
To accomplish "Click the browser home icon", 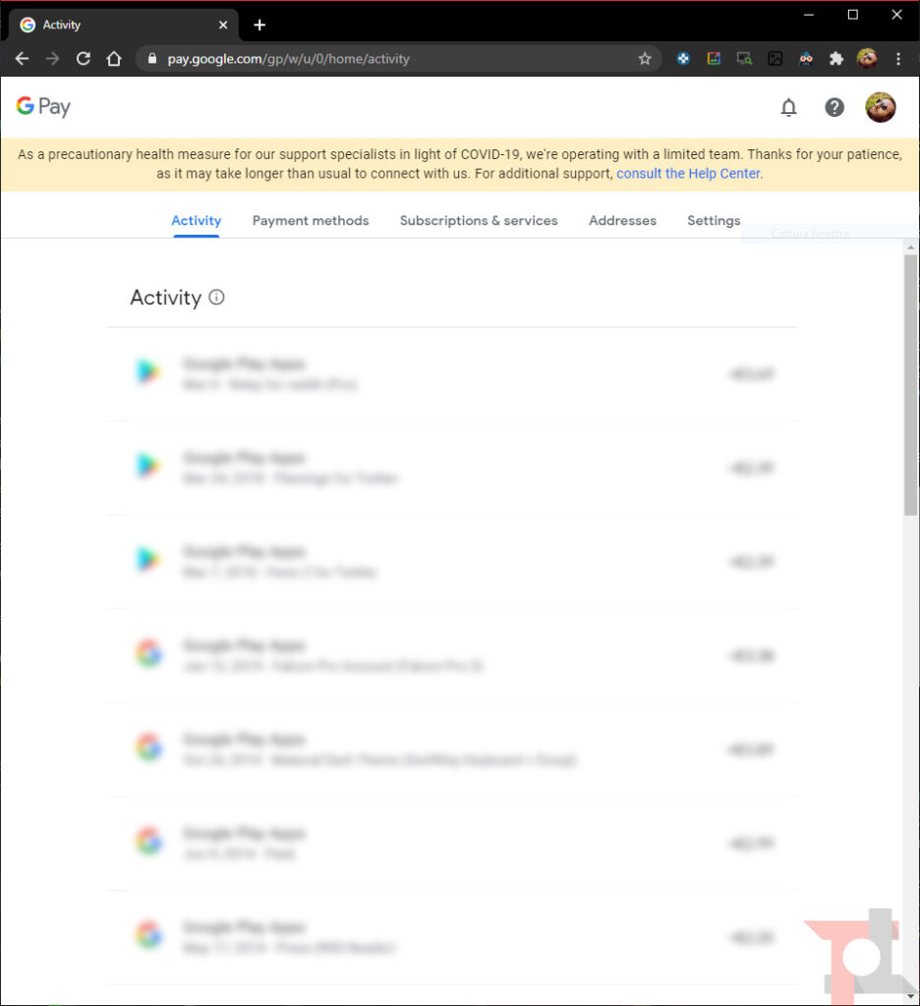I will coord(113,58).
